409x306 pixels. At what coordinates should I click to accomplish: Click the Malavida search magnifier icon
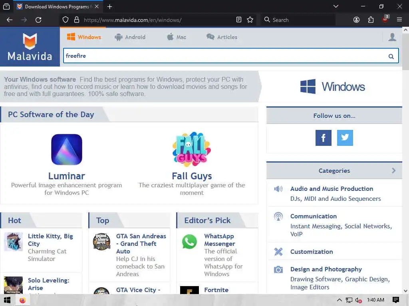pos(391,56)
